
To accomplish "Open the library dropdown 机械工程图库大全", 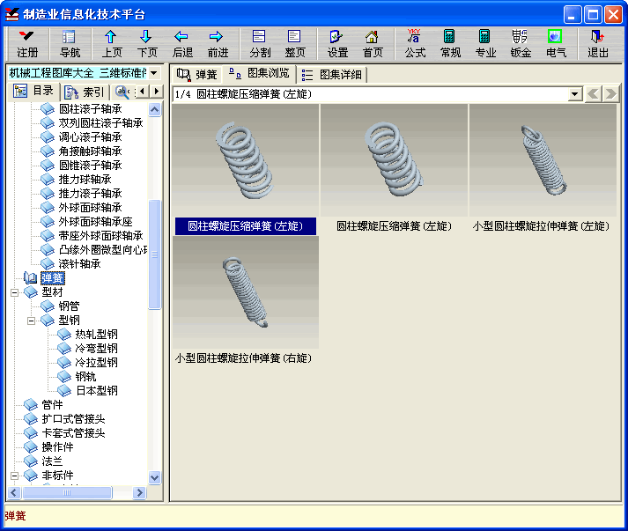I will (154, 72).
